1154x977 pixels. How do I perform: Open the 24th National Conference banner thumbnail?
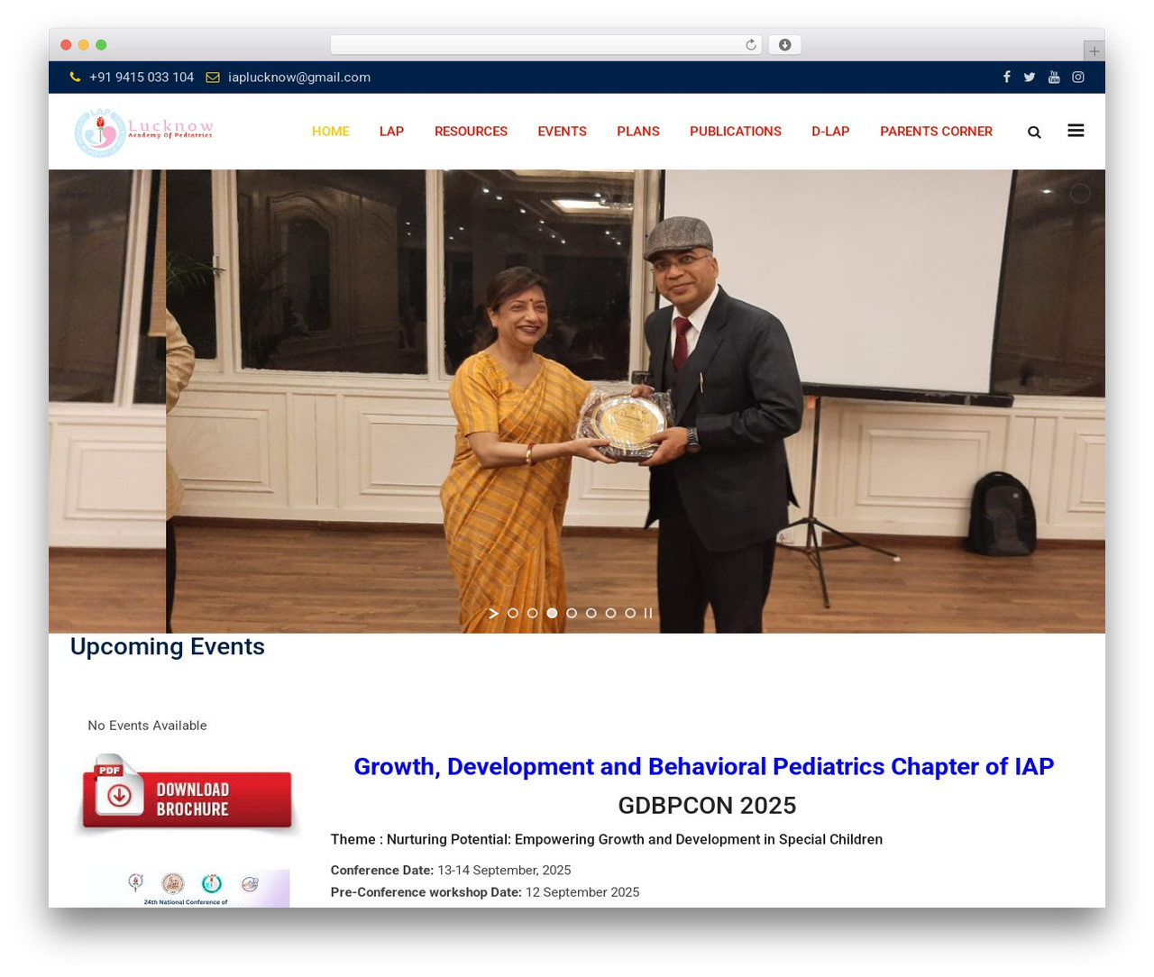(187, 889)
